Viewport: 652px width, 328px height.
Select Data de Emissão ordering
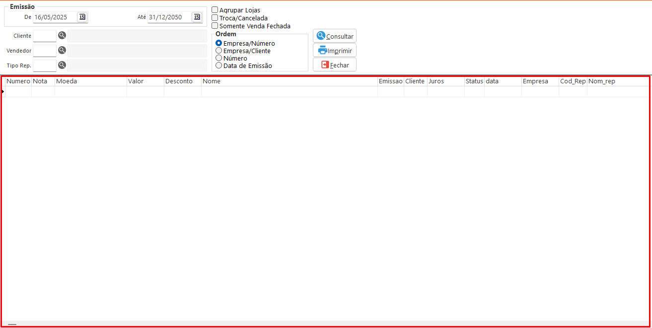coord(219,66)
